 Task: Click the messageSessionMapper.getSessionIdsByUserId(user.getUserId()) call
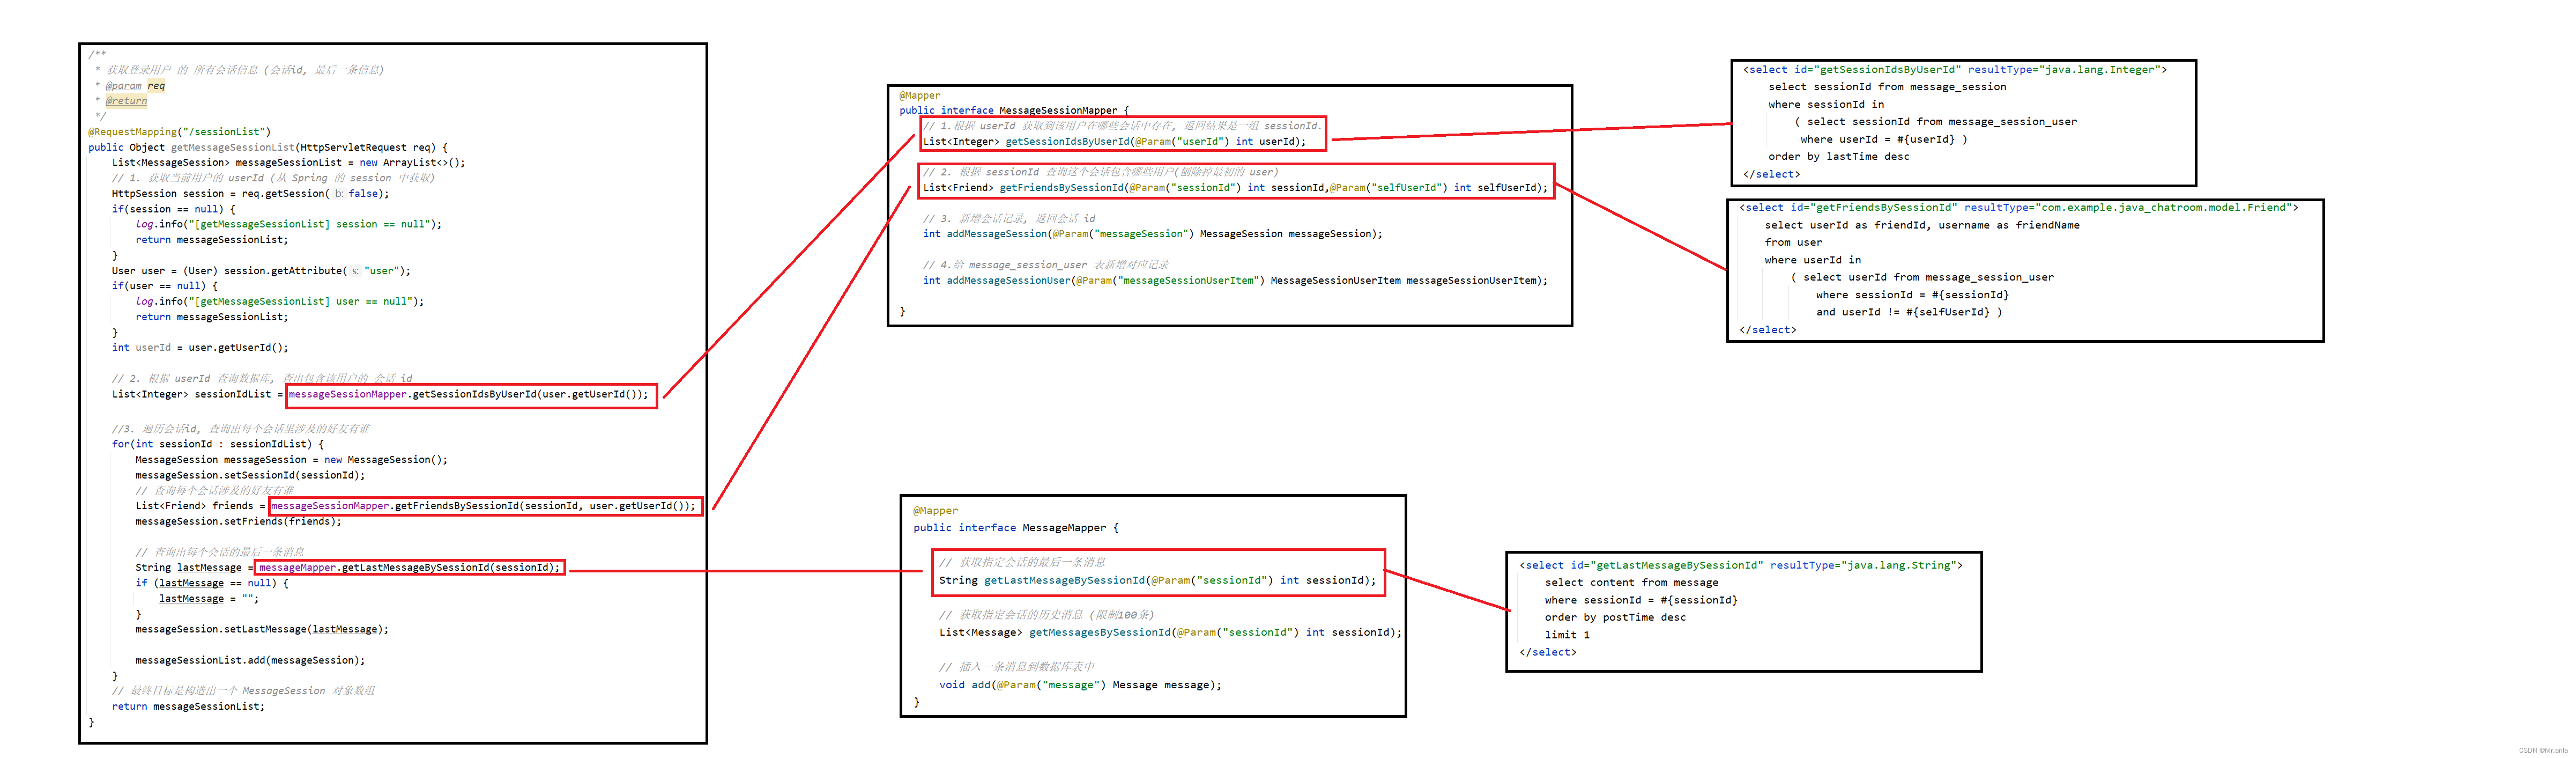click(468, 394)
